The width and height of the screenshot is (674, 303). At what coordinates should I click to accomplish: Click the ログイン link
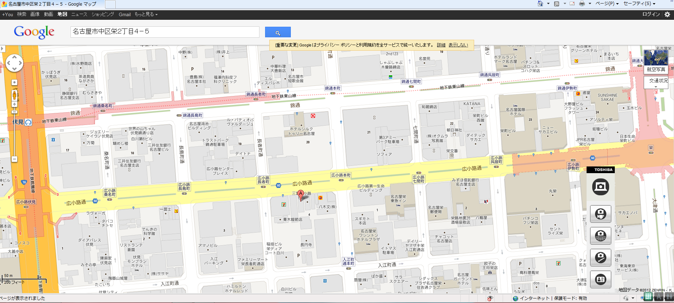651,14
